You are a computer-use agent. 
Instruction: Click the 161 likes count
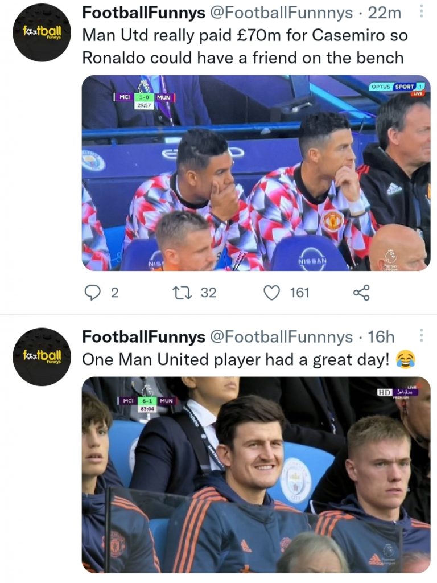pos(299,293)
